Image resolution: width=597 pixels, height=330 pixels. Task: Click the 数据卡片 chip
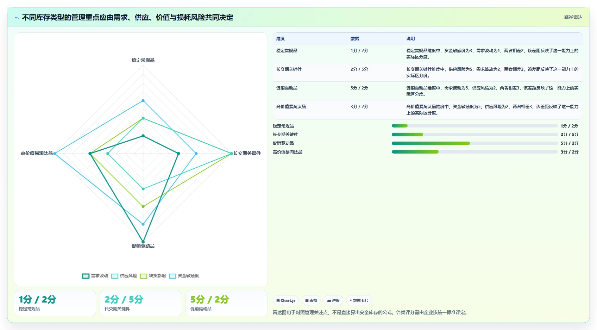pos(359,300)
